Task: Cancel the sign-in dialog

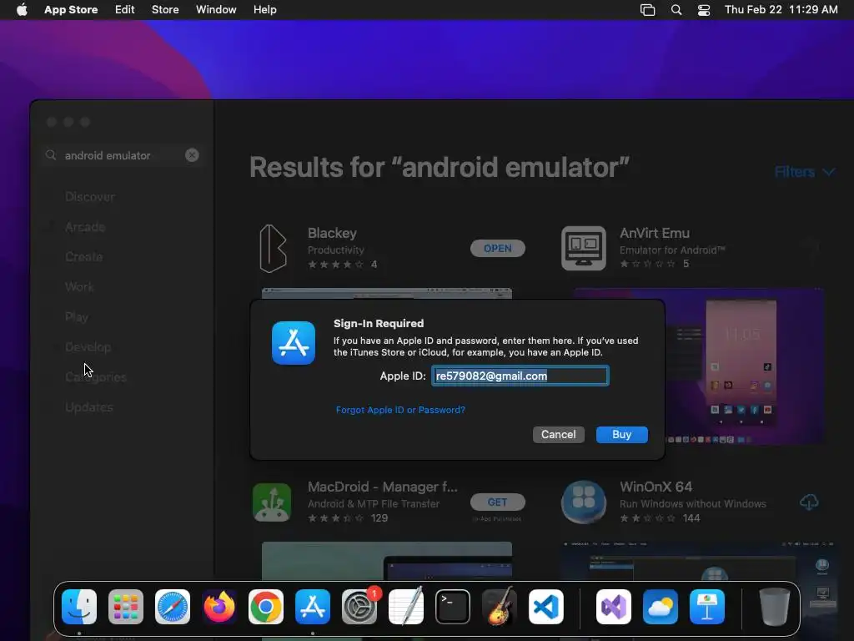Action: 558,434
